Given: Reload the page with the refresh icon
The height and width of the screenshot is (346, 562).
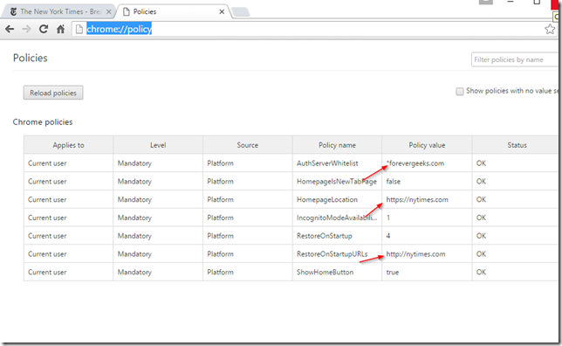Looking at the screenshot, I should click(x=44, y=29).
